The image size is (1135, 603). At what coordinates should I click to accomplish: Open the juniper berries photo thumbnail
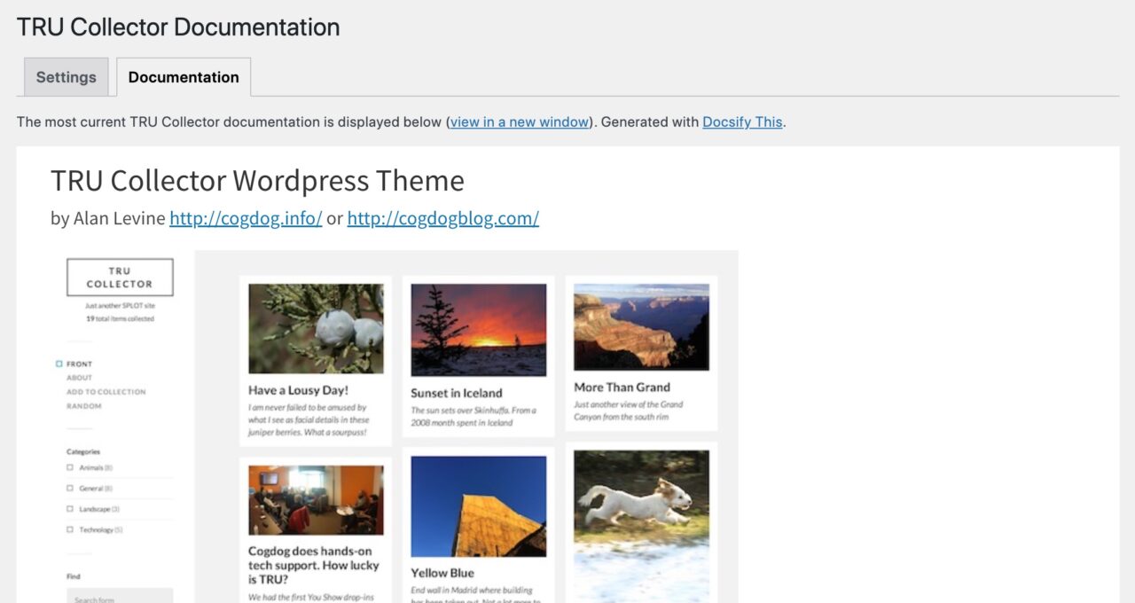(x=316, y=328)
